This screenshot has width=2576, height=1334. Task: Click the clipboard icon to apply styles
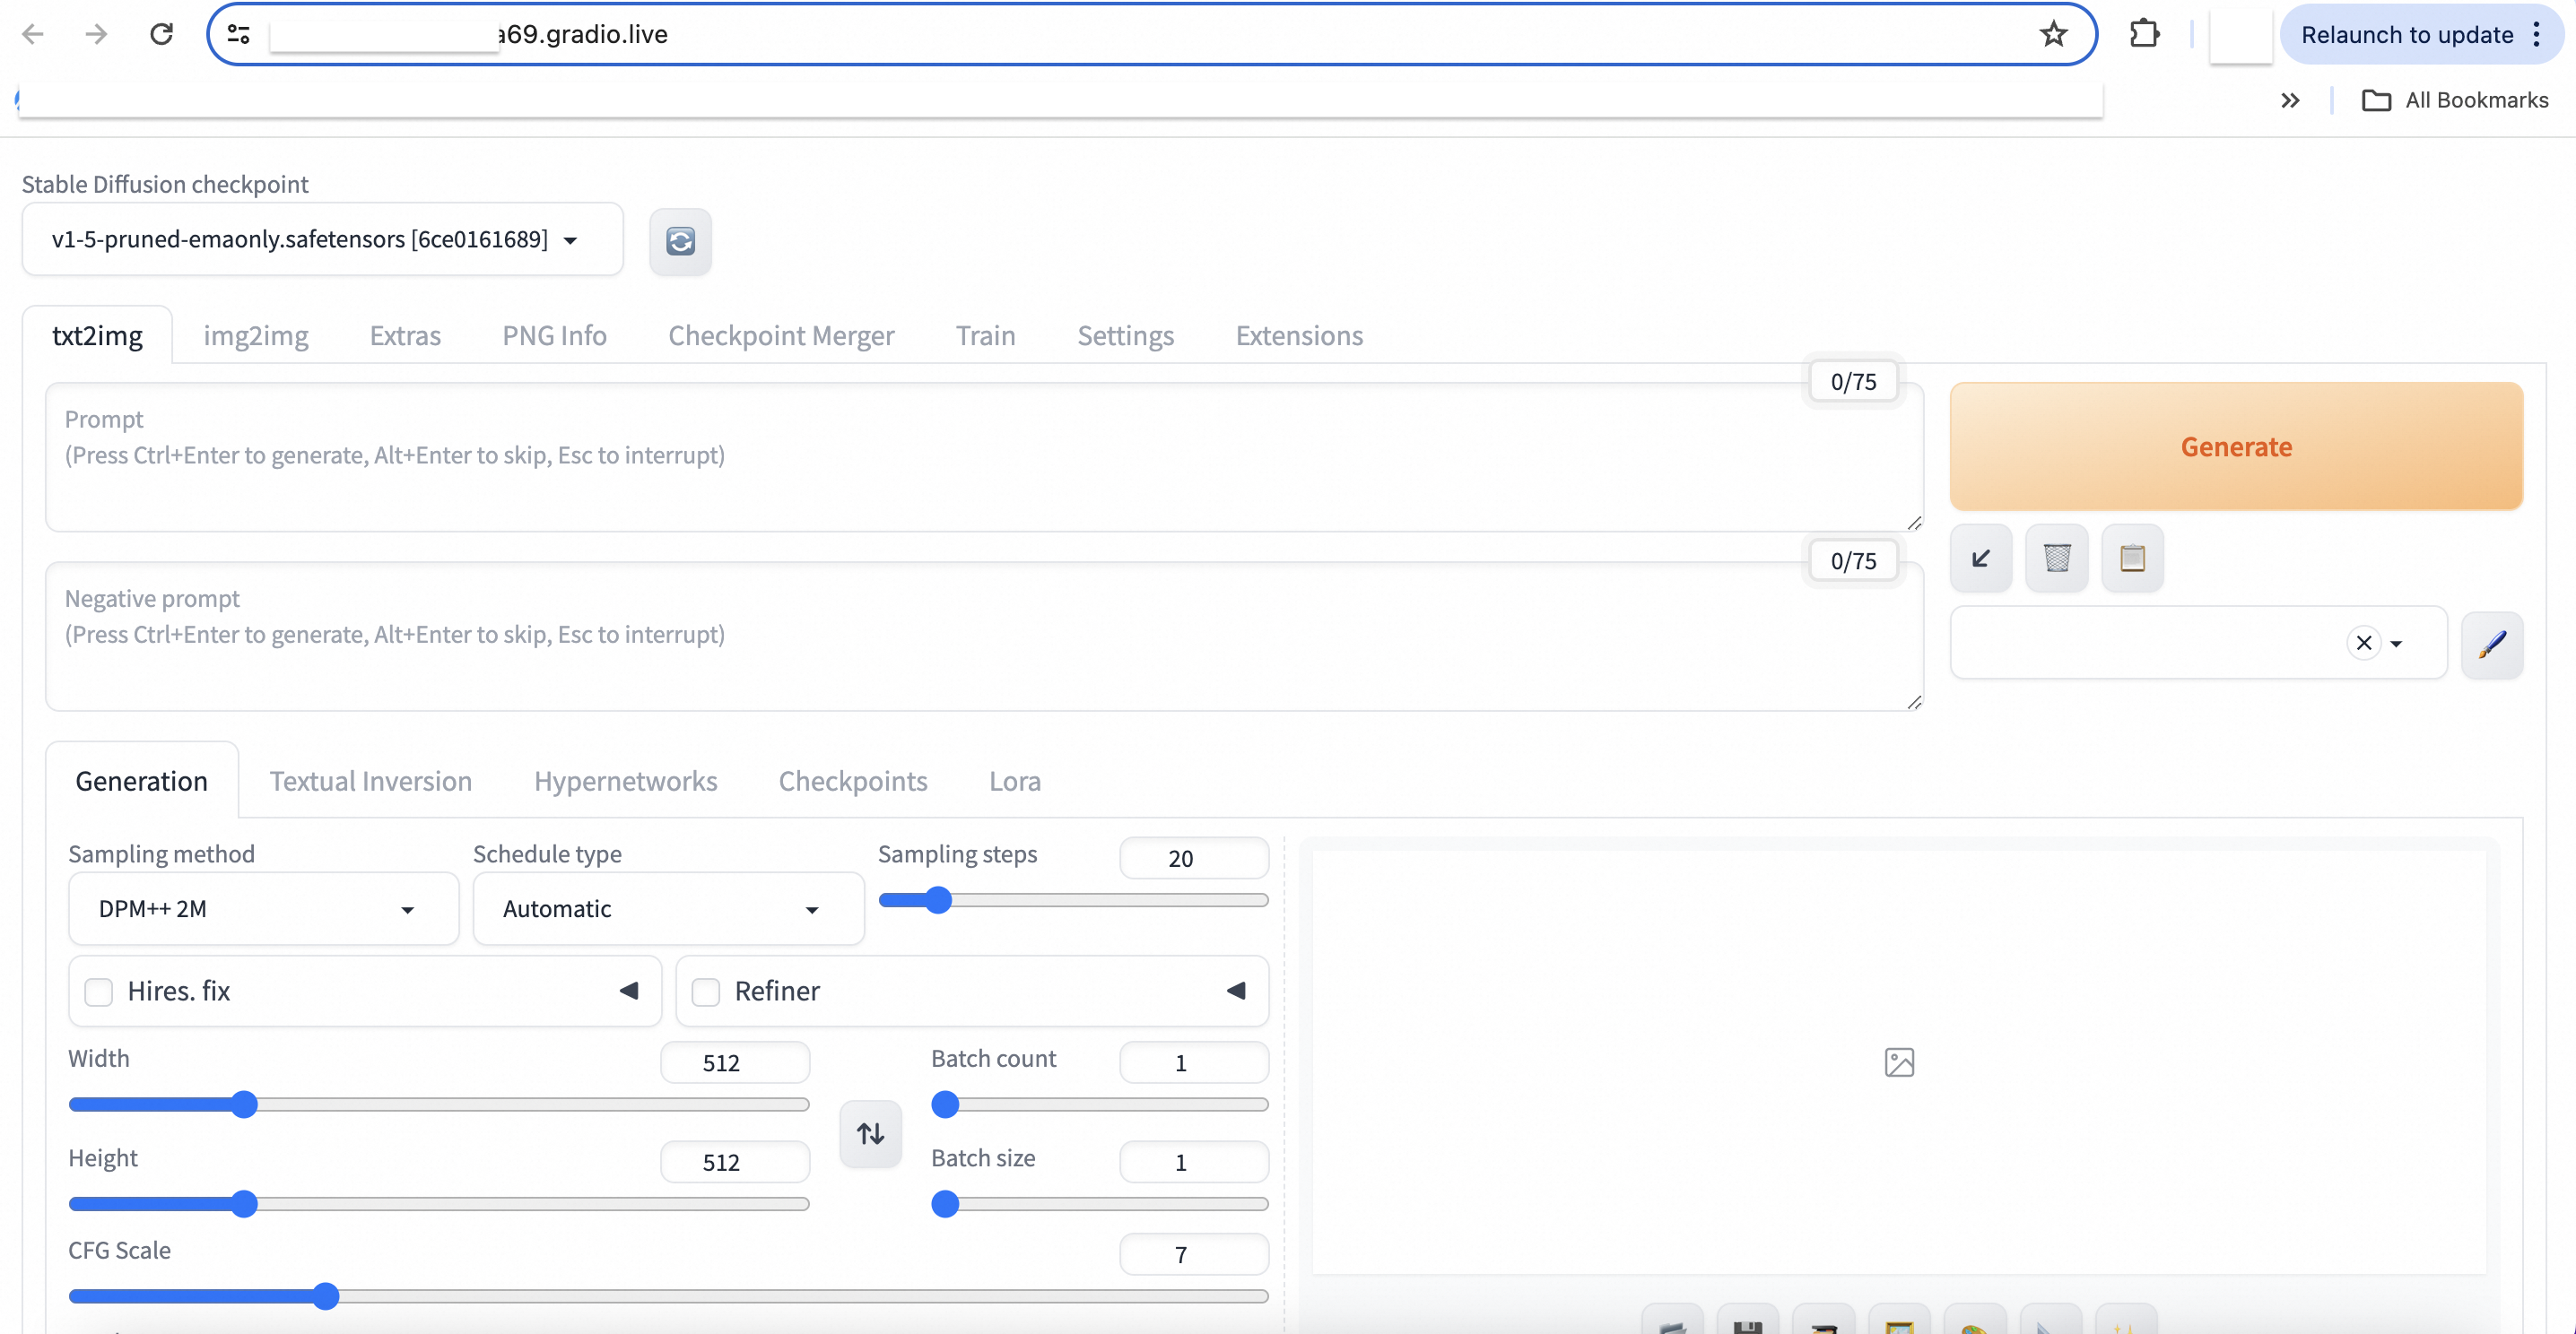(x=2132, y=558)
